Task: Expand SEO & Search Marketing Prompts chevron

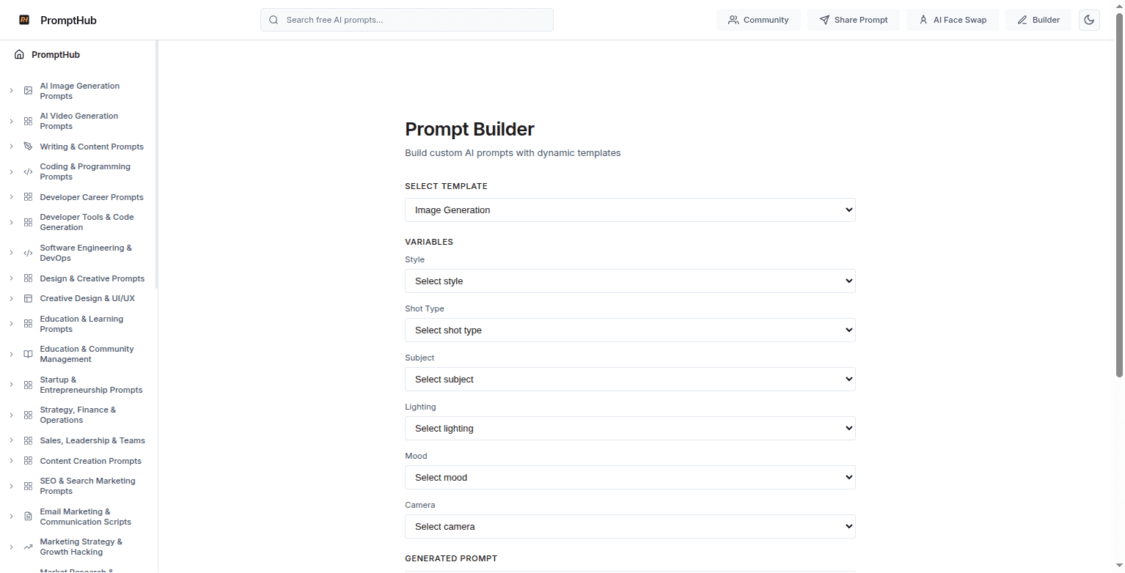Action: (x=11, y=486)
